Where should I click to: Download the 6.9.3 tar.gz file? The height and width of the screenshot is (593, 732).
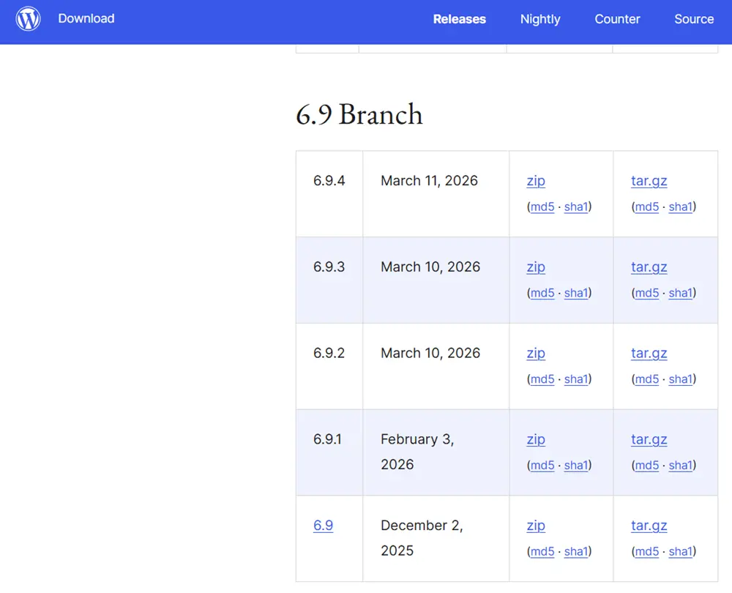pyautogui.click(x=649, y=267)
